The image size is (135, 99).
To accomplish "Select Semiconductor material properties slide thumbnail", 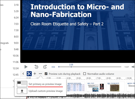I will [x=76, y=87].
